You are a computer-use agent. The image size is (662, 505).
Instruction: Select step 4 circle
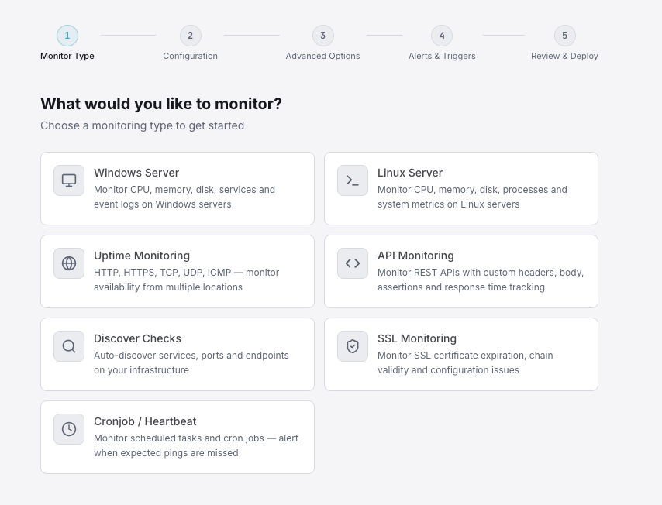tap(442, 36)
